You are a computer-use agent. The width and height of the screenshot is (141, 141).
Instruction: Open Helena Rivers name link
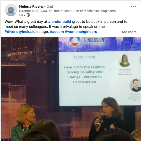click(x=31, y=6)
